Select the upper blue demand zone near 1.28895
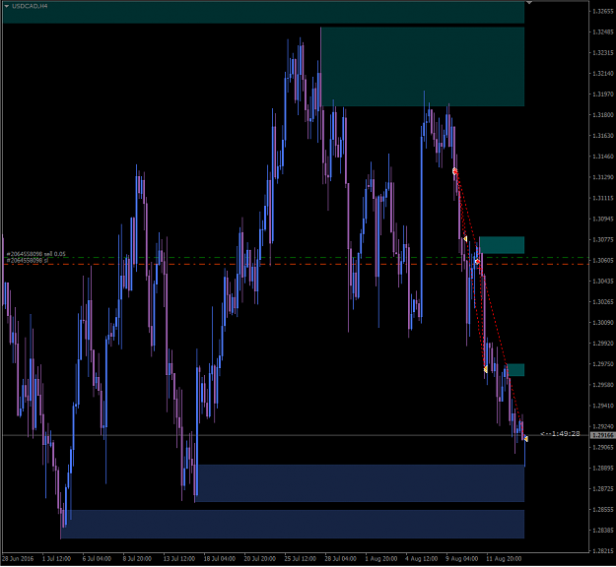The image size is (616, 567). [x=361, y=483]
